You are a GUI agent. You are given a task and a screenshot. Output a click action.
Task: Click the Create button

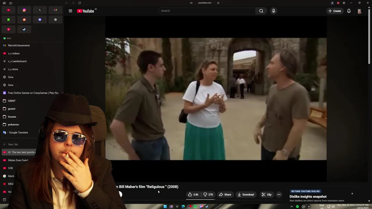coord(335,11)
